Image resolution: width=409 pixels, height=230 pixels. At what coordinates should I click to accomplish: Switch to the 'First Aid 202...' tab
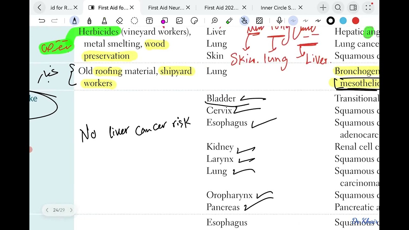click(221, 8)
